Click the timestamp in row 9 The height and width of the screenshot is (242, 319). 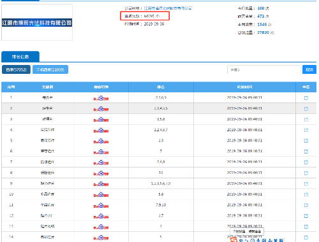point(244,183)
